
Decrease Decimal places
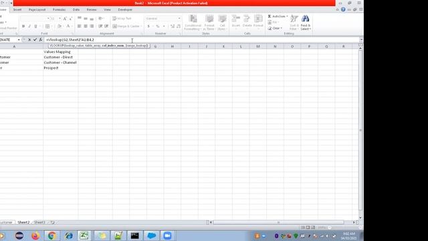(179, 26)
